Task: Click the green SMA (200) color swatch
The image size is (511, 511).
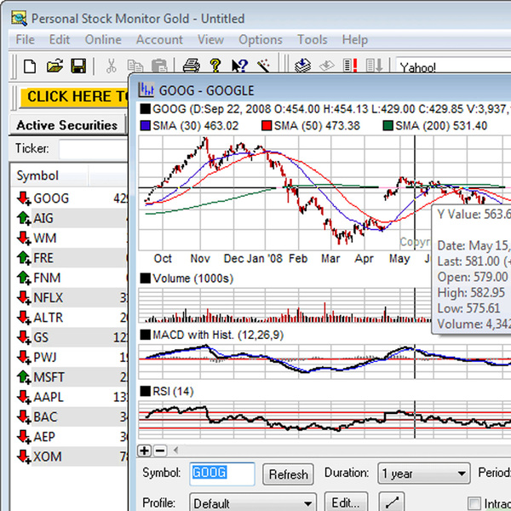Action: 388,126
